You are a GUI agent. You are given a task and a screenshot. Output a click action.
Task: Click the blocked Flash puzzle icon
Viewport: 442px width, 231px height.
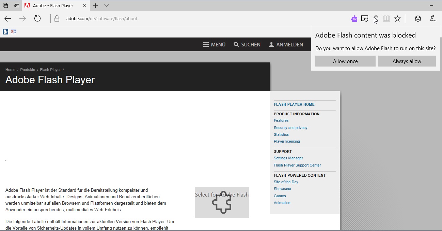coord(376,19)
